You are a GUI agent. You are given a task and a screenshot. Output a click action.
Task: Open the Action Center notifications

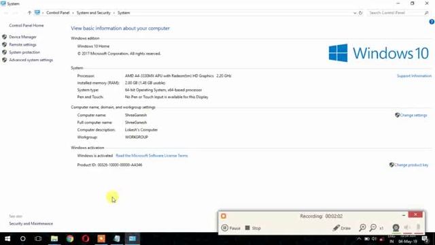point(425,239)
